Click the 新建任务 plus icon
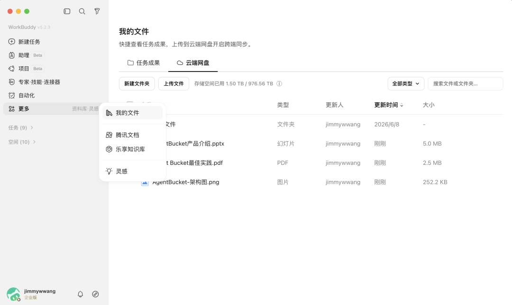The height and width of the screenshot is (305, 512). (x=12, y=42)
